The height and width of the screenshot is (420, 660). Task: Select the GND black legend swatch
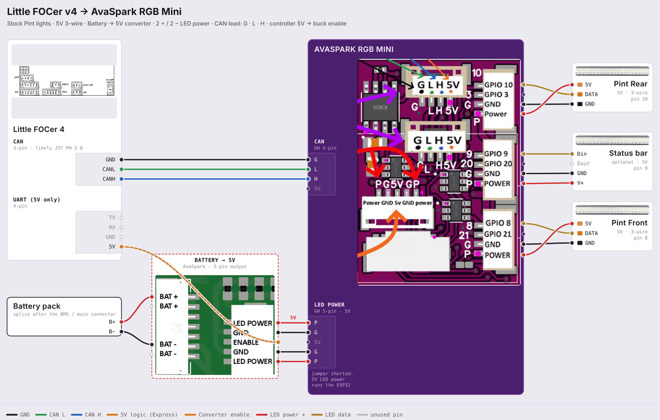(12, 415)
